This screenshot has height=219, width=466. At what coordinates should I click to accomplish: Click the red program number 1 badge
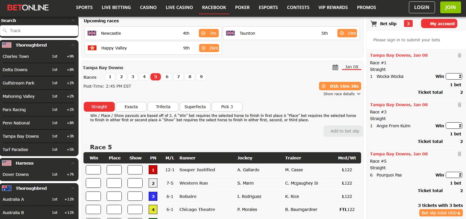[153, 170]
